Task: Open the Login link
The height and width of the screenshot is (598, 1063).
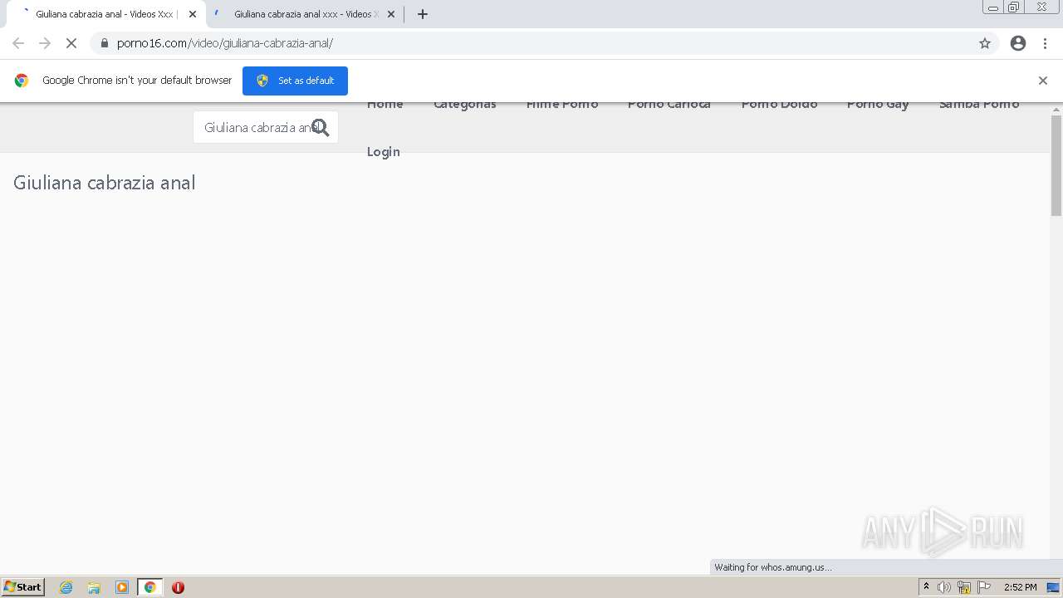Action: 384,152
